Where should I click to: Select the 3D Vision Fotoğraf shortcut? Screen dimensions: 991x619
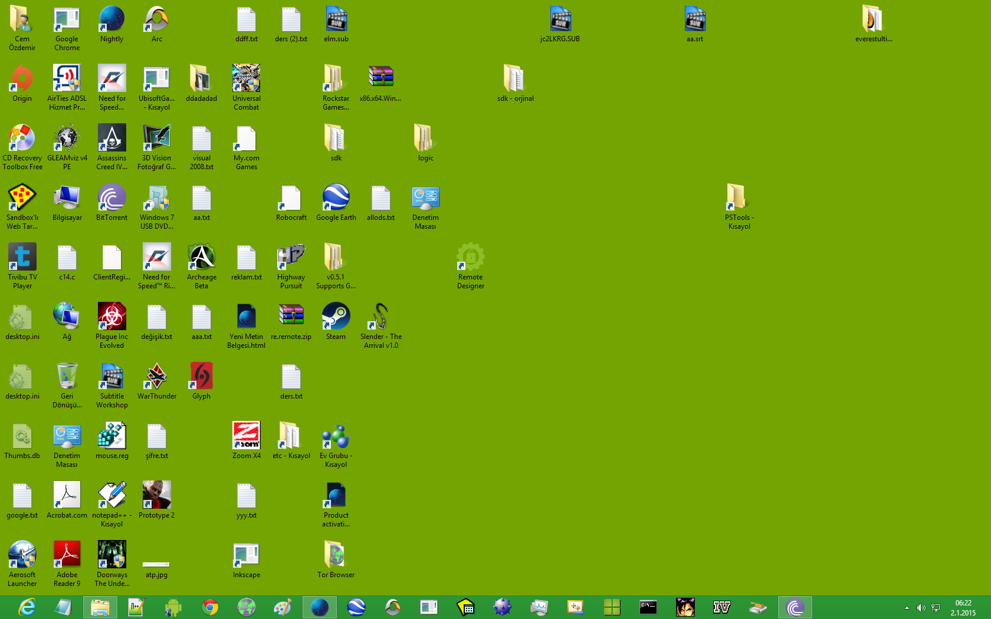click(x=157, y=147)
